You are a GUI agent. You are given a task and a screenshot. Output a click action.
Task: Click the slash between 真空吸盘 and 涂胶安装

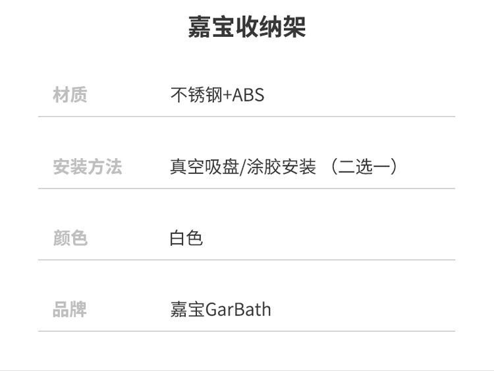tap(241, 167)
